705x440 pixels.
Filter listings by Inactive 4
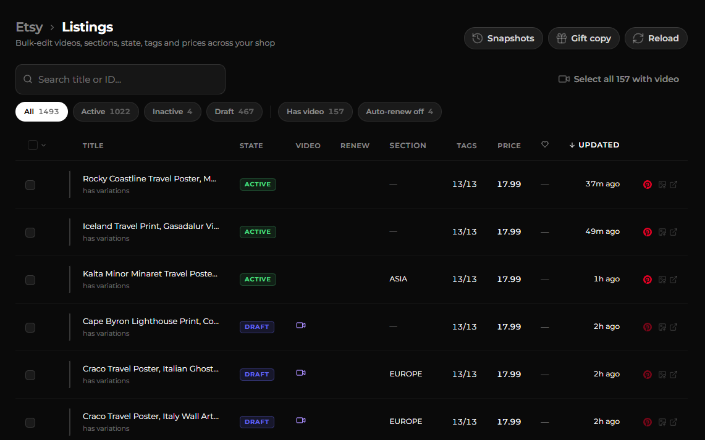coord(172,112)
